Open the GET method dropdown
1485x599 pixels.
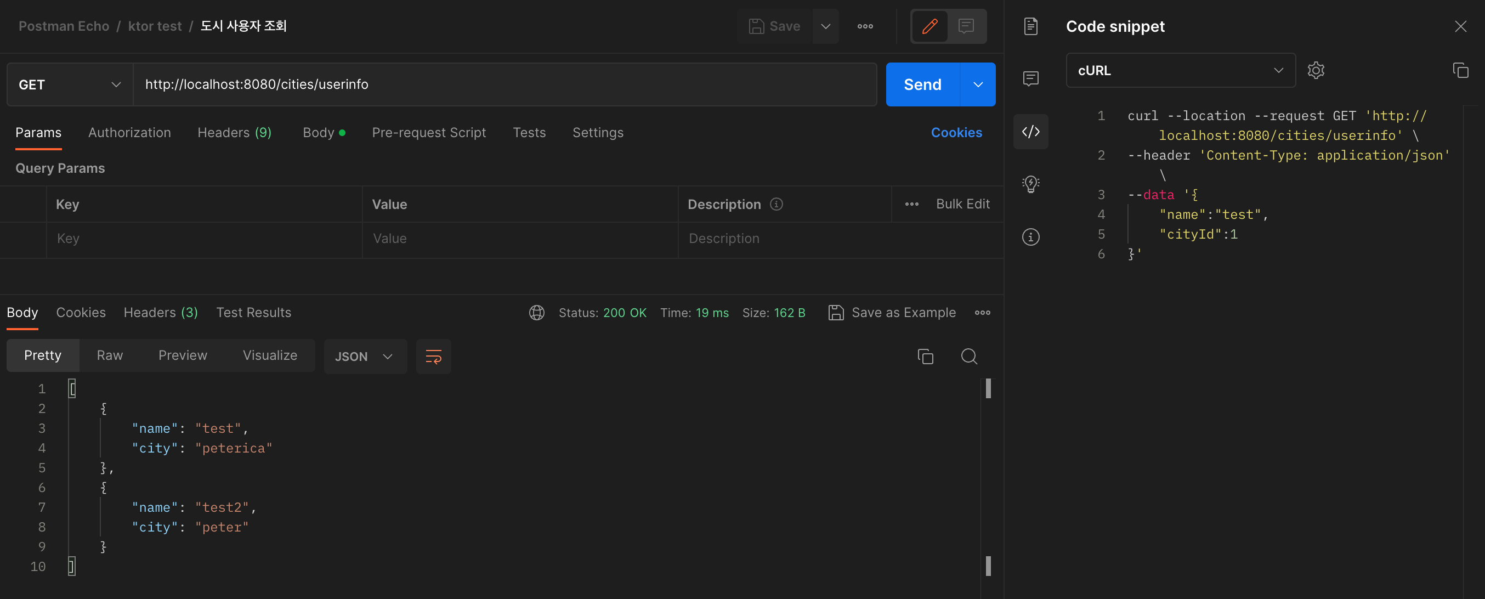point(69,84)
